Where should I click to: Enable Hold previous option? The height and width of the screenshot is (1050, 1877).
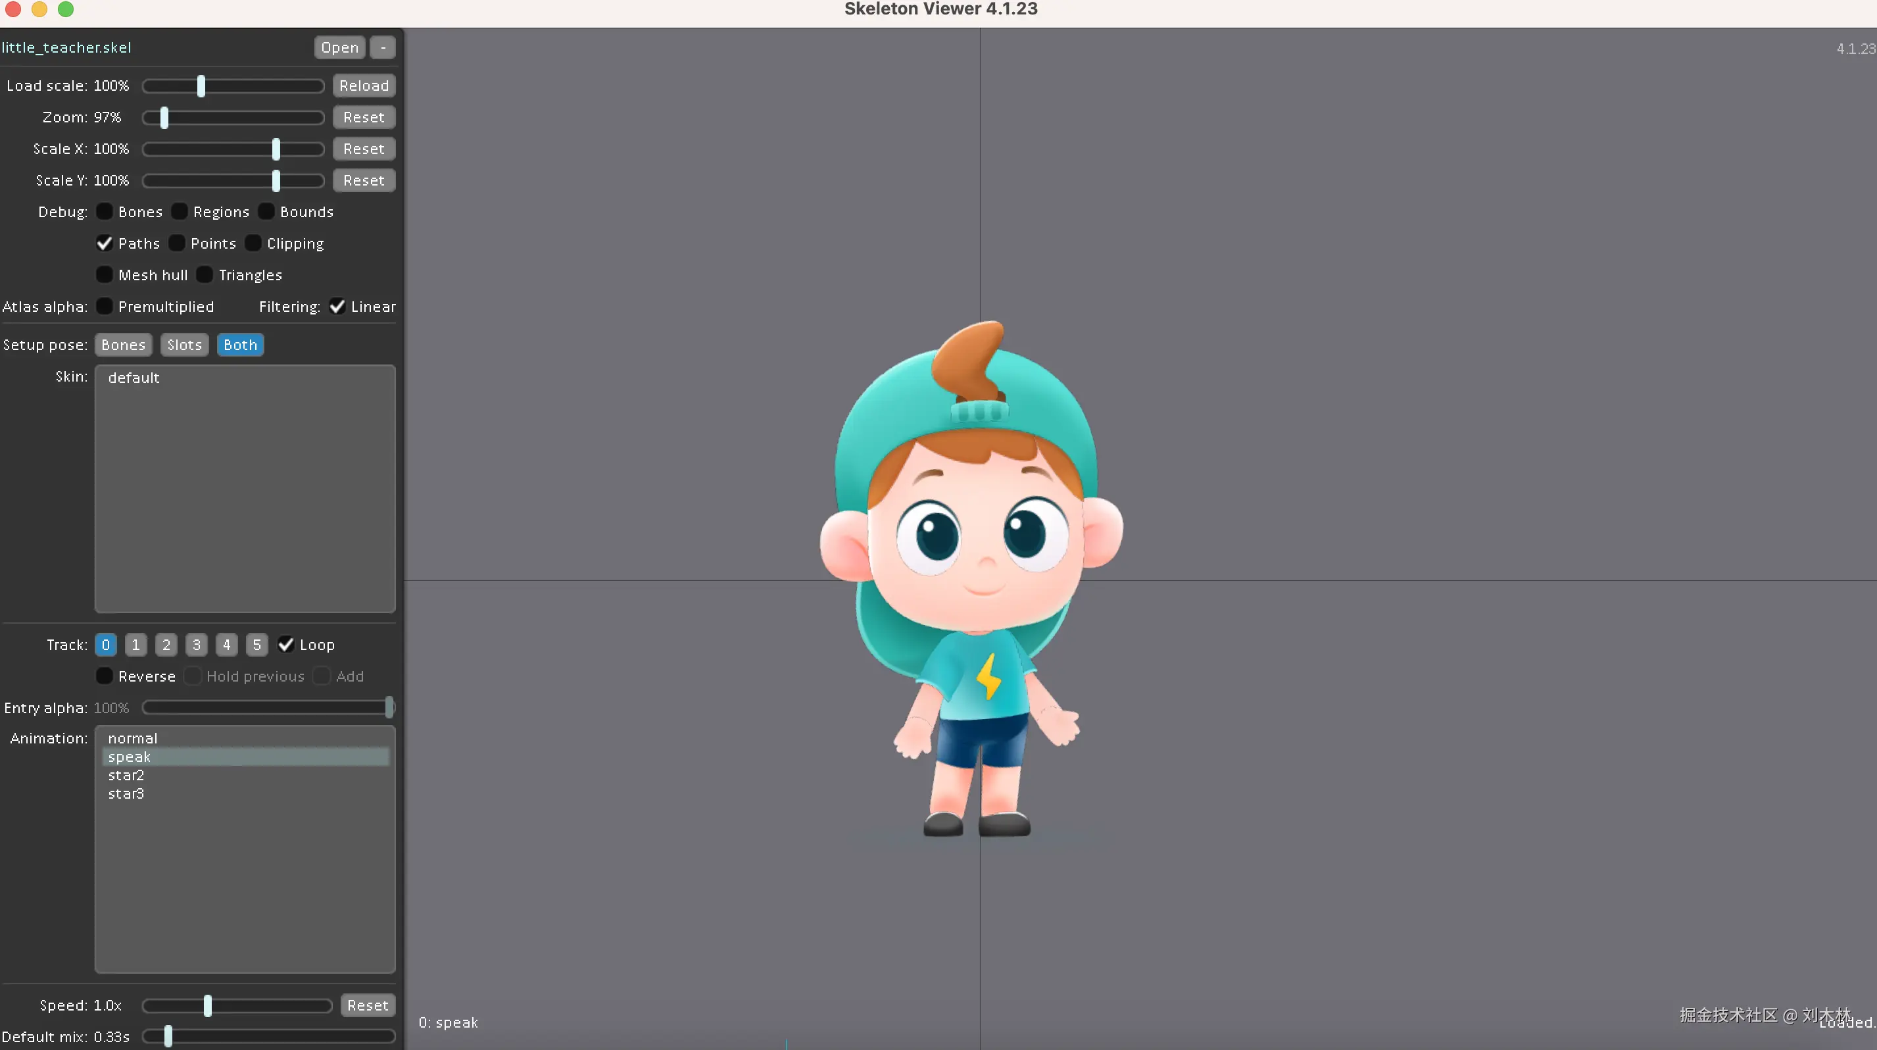[193, 676]
